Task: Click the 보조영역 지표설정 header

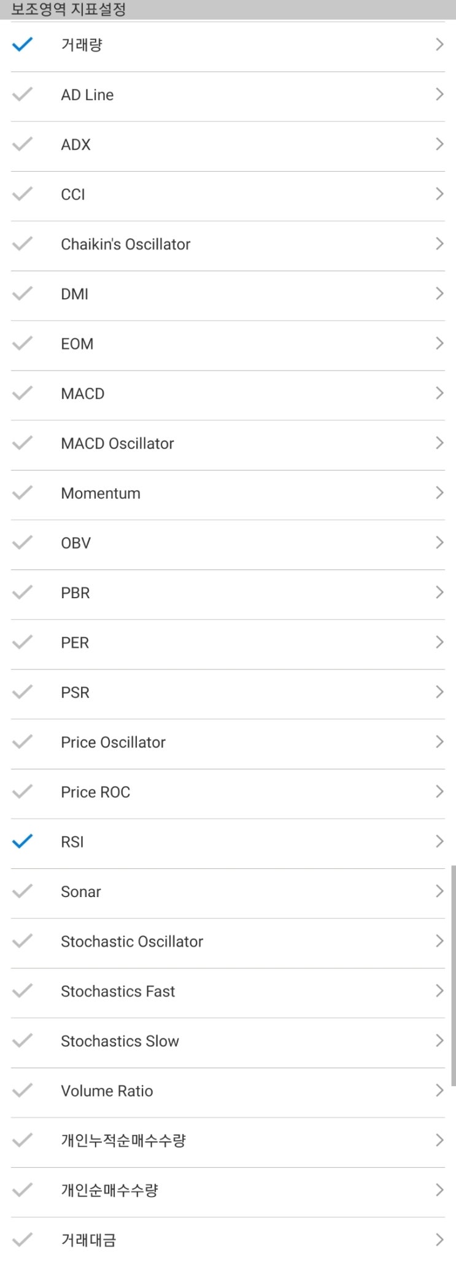Action: (x=69, y=10)
